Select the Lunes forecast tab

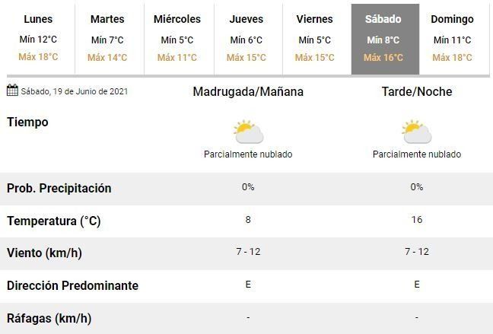coord(38,38)
